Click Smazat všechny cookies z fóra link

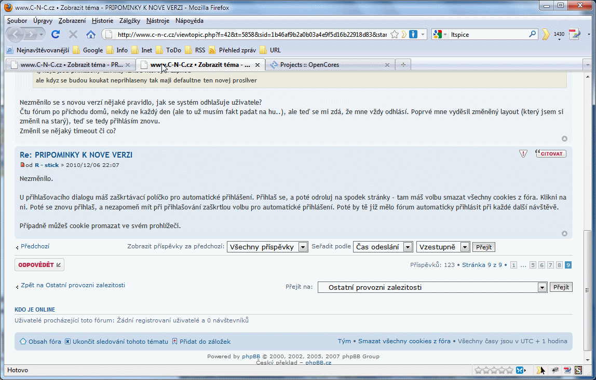[x=404, y=342]
